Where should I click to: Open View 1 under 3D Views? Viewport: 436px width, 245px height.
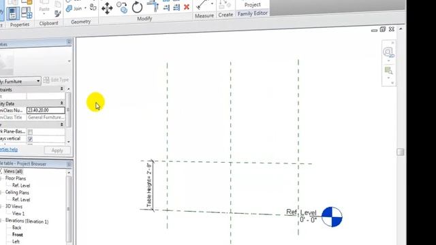[18, 214]
